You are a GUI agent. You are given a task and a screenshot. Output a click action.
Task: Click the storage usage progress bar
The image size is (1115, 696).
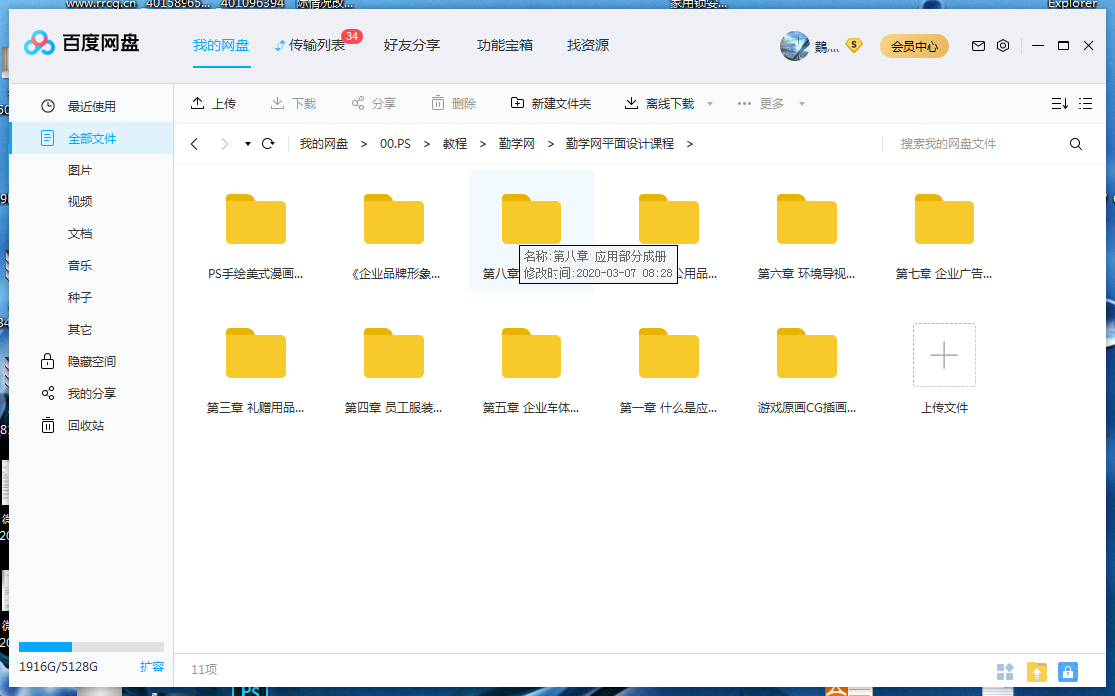click(91, 647)
